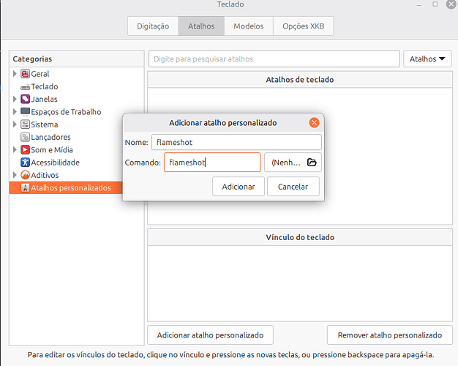
Task: Click the Lançadores category icon
Action: (x=25, y=137)
